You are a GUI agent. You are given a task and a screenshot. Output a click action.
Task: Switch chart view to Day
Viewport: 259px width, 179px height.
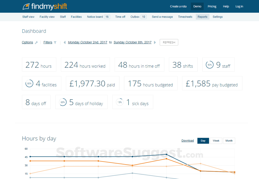tap(203, 141)
